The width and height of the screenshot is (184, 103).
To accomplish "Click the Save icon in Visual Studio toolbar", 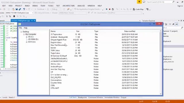I will [x=17, y=9].
